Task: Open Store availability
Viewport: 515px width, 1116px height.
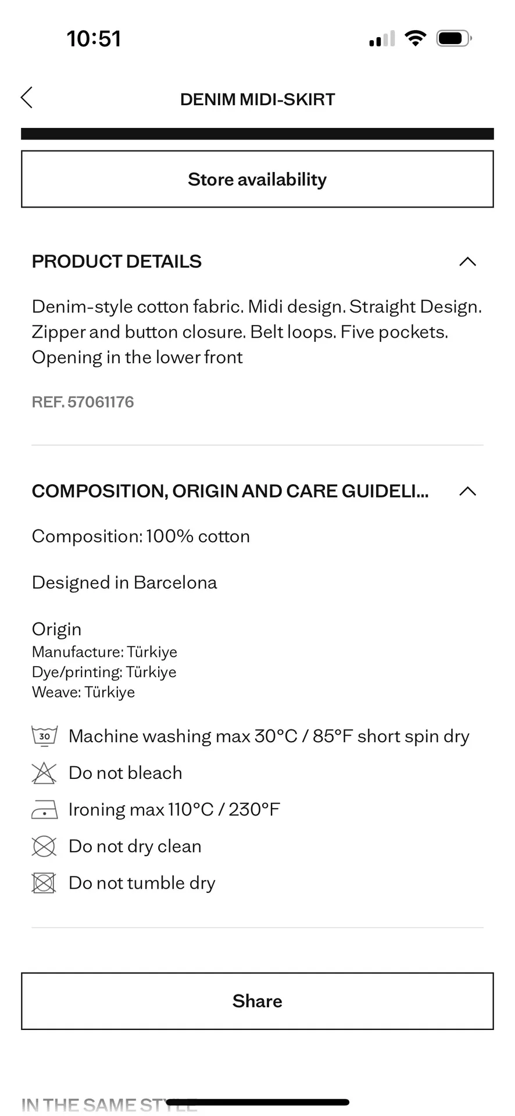Action: [257, 179]
